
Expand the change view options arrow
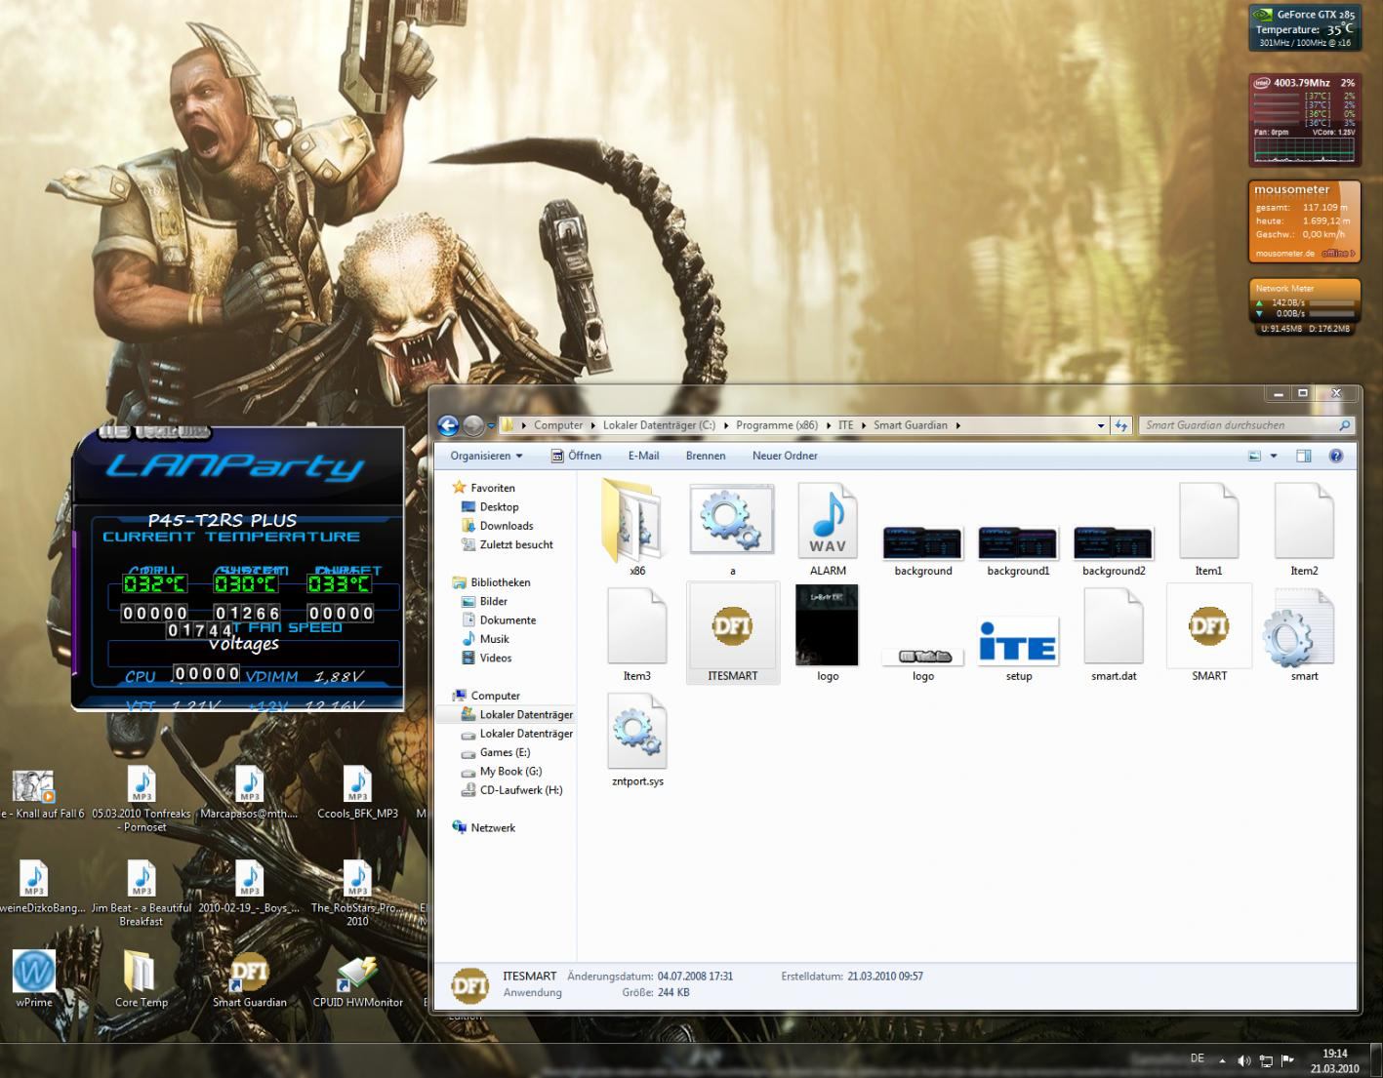click(x=1274, y=456)
